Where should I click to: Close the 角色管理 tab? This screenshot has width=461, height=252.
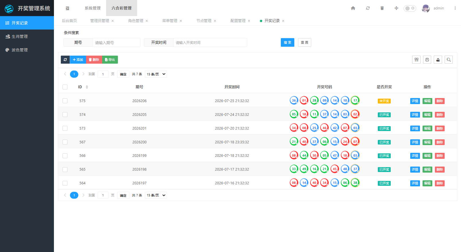147,21
